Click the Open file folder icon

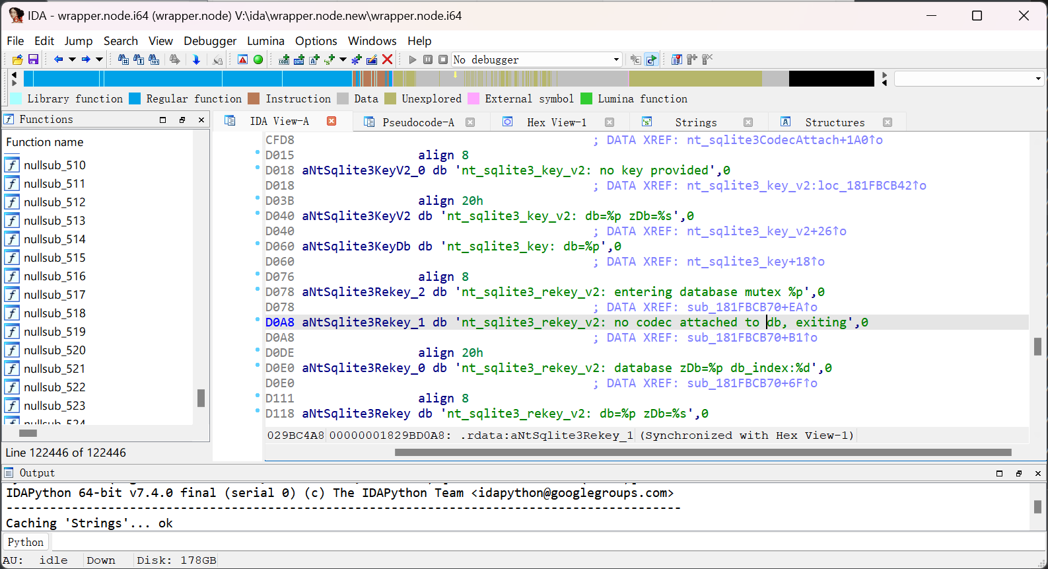[18, 59]
